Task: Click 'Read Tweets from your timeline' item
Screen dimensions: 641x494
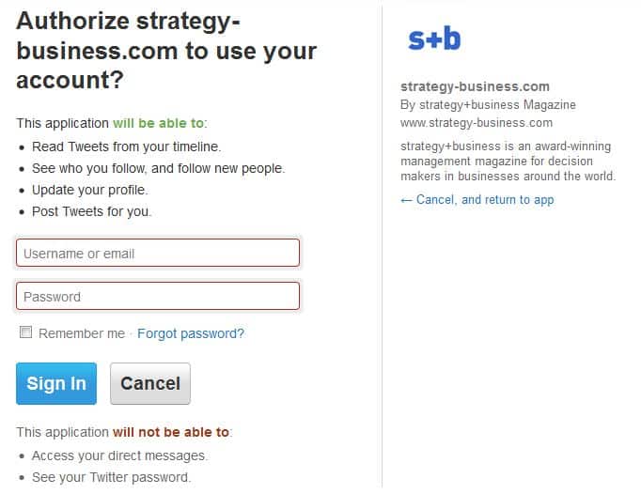Action: click(x=126, y=147)
